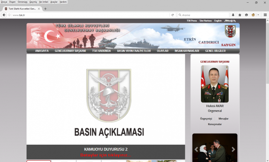Reload the page with the refresh icon
Screen dimensions: 269x162
point(173,15)
